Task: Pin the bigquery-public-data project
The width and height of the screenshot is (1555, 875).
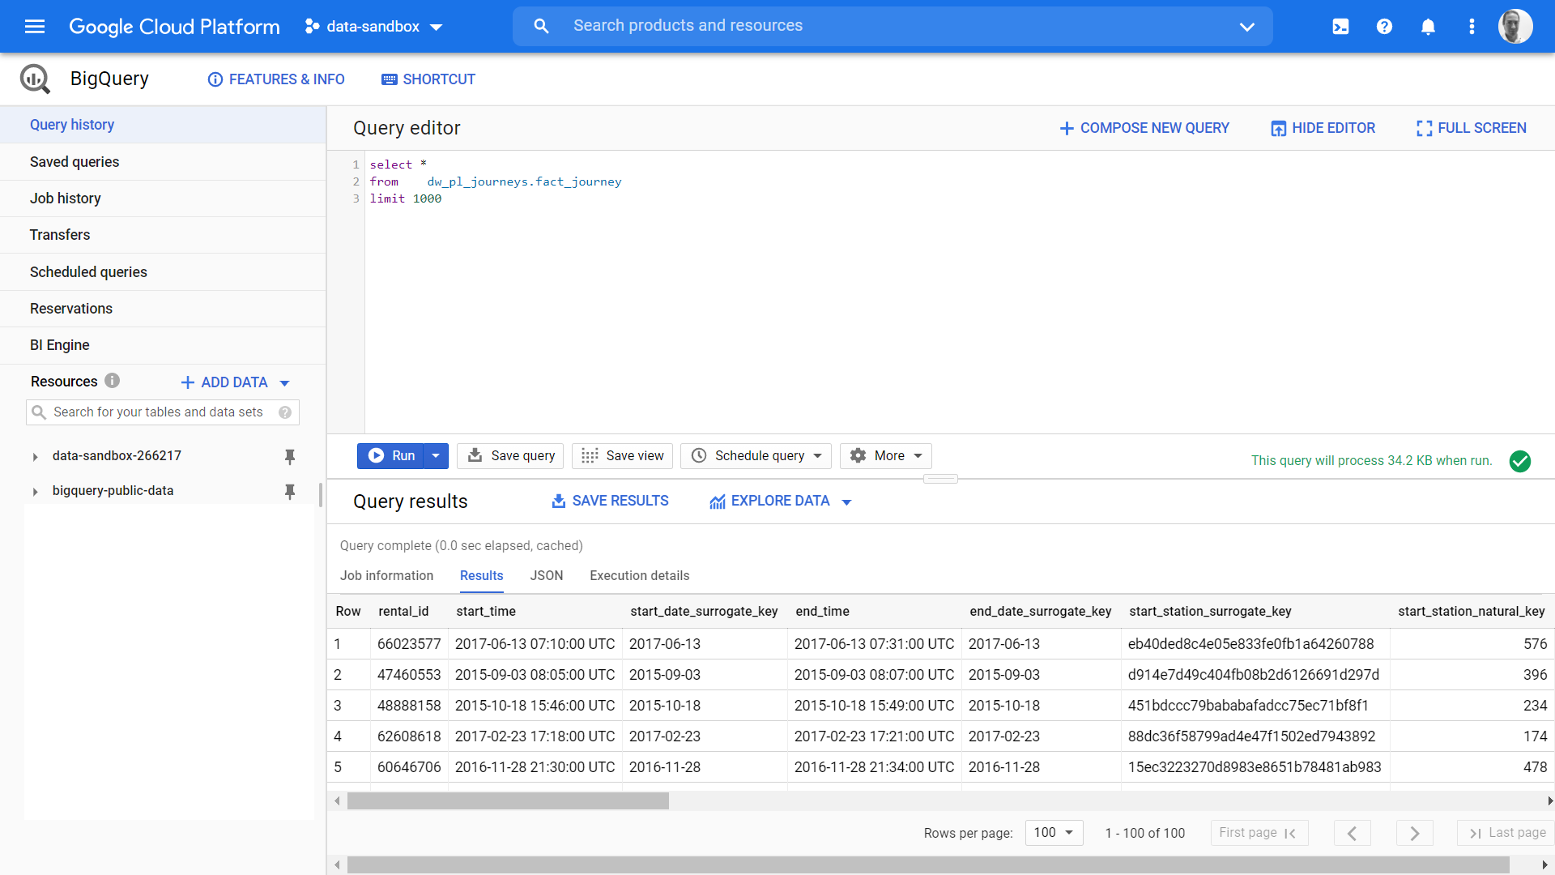Action: (289, 491)
